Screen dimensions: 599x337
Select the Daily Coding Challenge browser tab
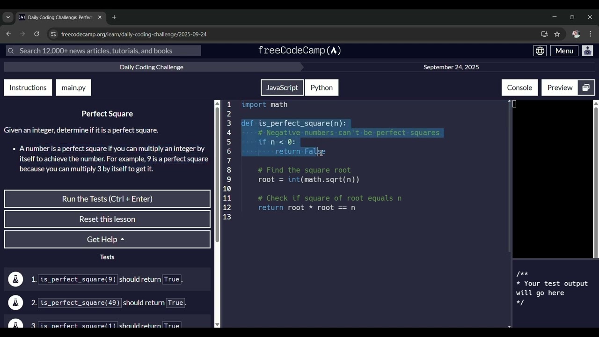(60, 17)
